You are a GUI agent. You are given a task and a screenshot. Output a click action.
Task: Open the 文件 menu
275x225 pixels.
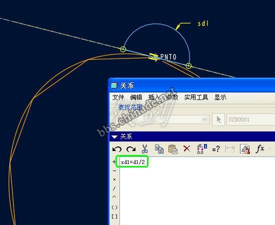pyautogui.click(x=118, y=97)
